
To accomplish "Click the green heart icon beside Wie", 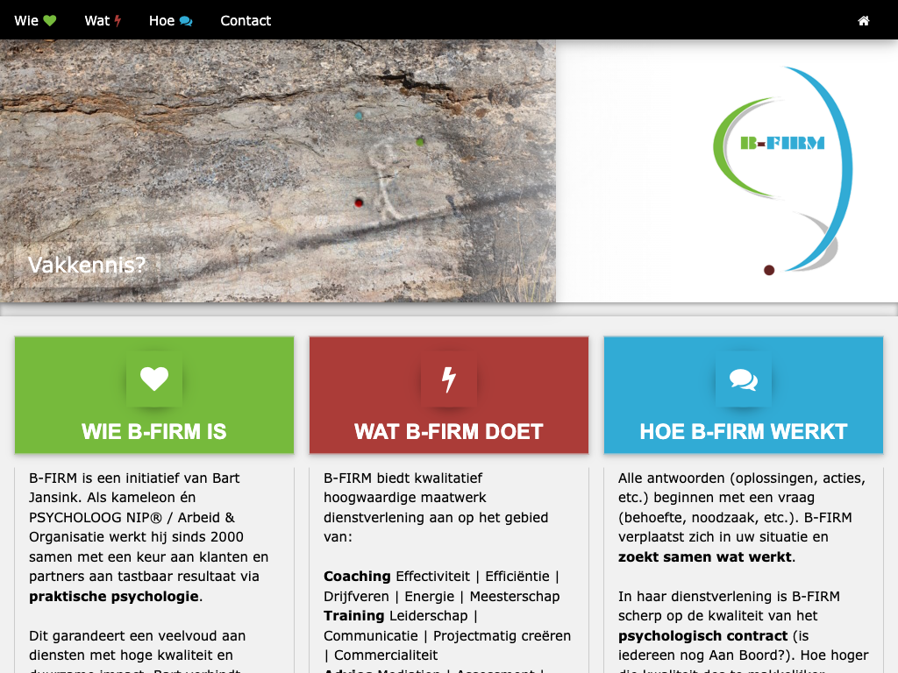I will (50, 21).
